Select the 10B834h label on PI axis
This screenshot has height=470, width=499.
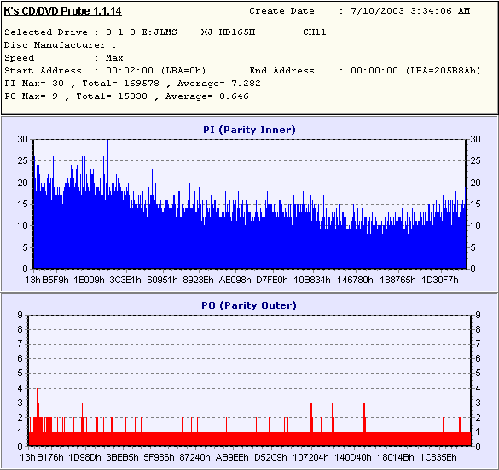point(312,280)
